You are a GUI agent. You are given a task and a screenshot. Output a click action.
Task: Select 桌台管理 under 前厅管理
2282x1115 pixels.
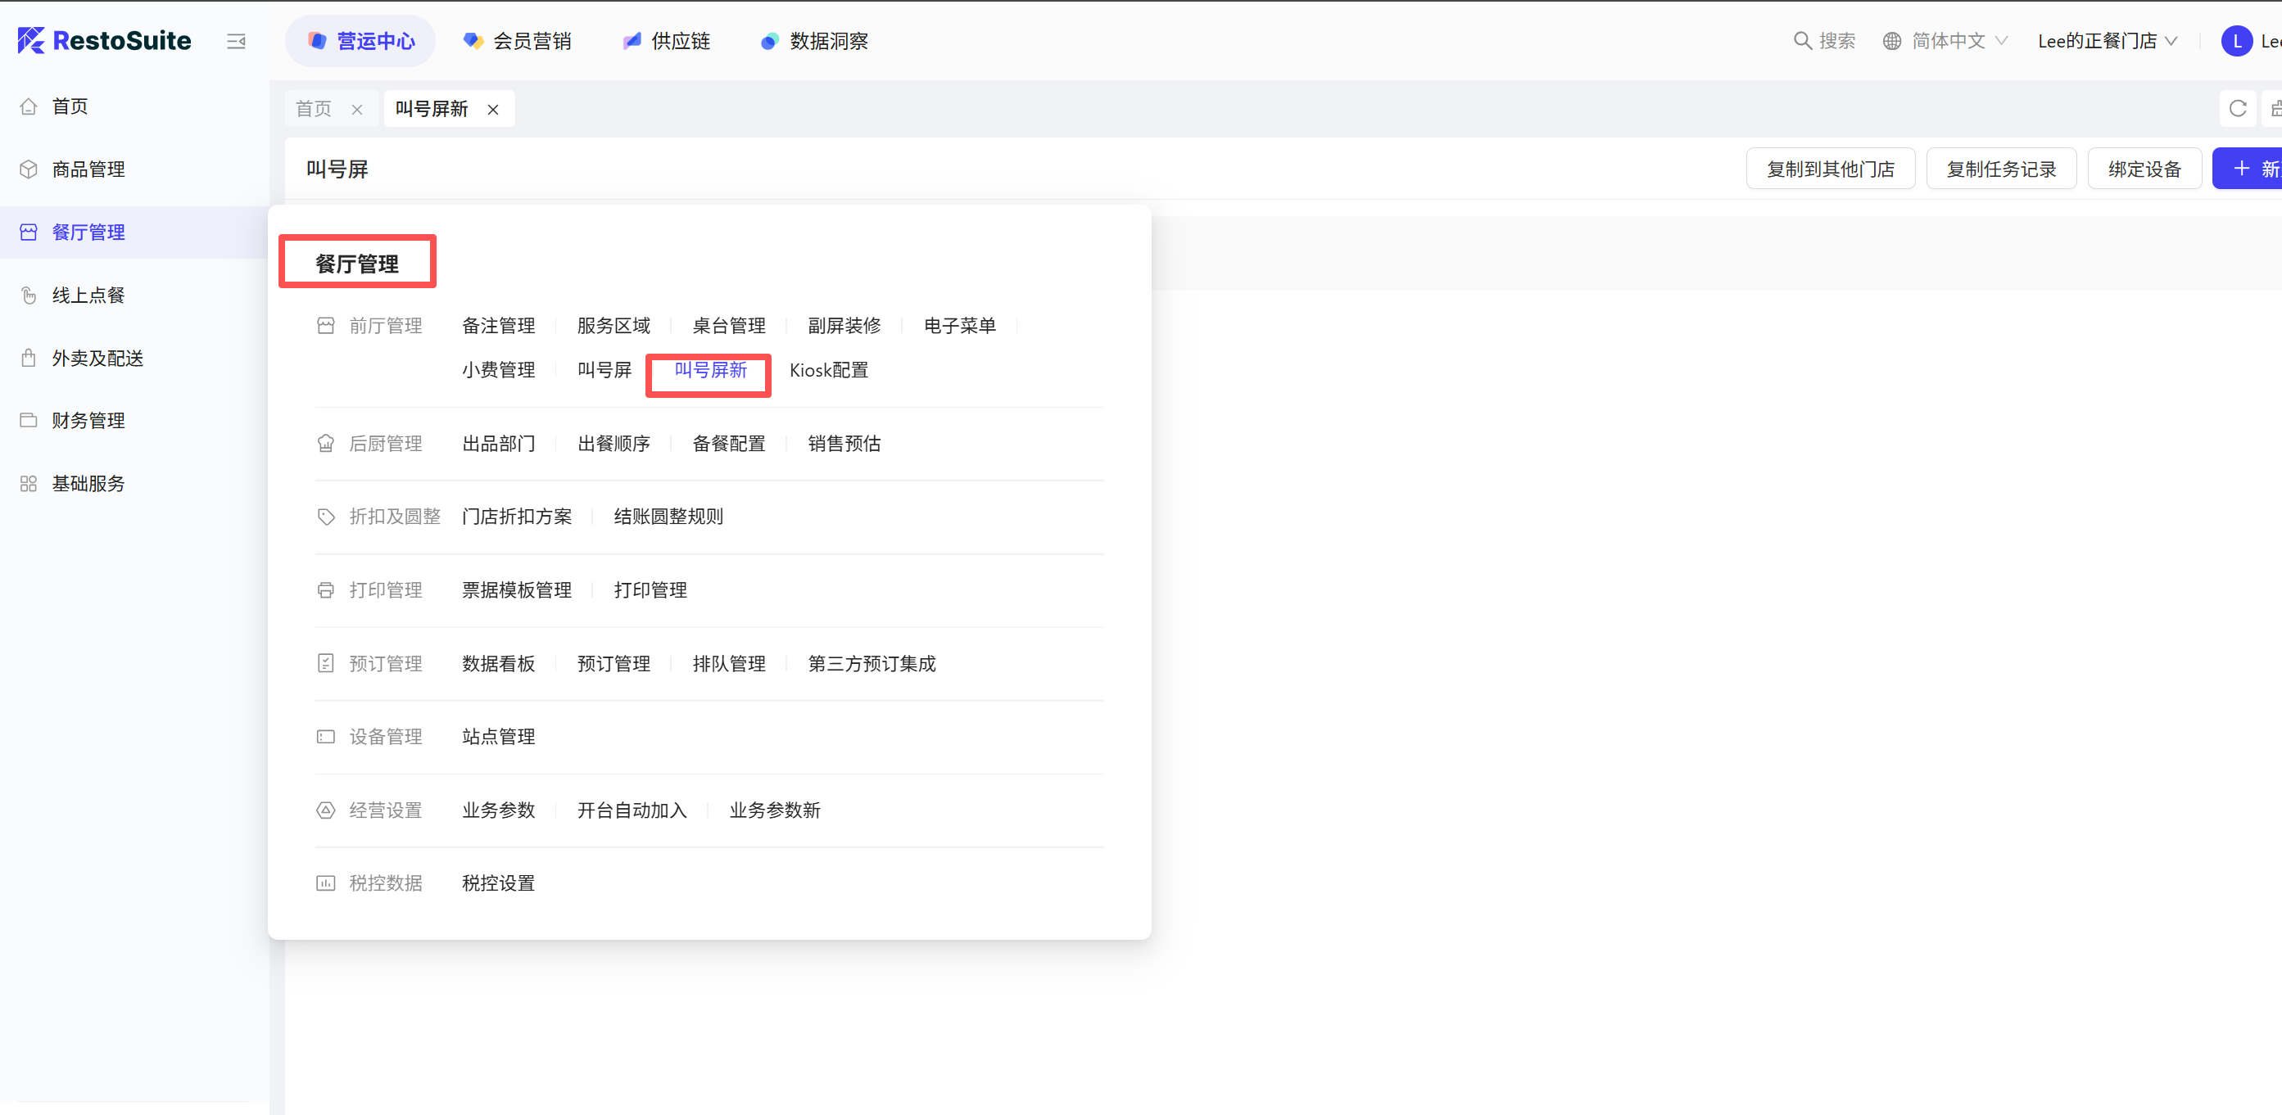click(x=729, y=326)
